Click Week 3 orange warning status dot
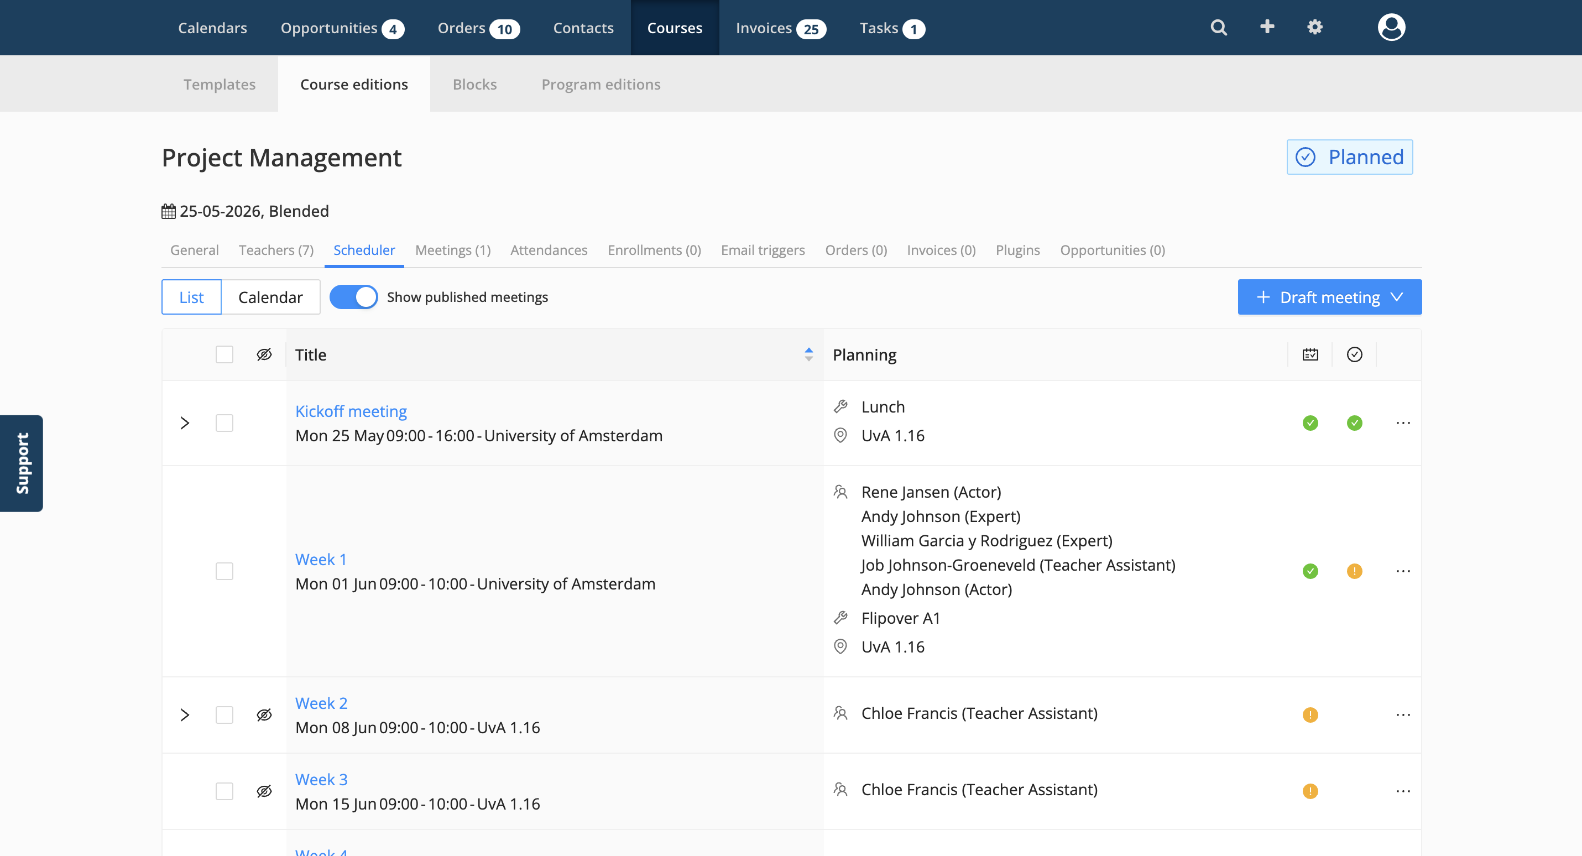This screenshot has height=856, width=1582. tap(1310, 791)
